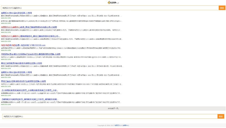
Task: Open the 鸡西瓦力少儿编程中心教师 job result
Action: 29,27
